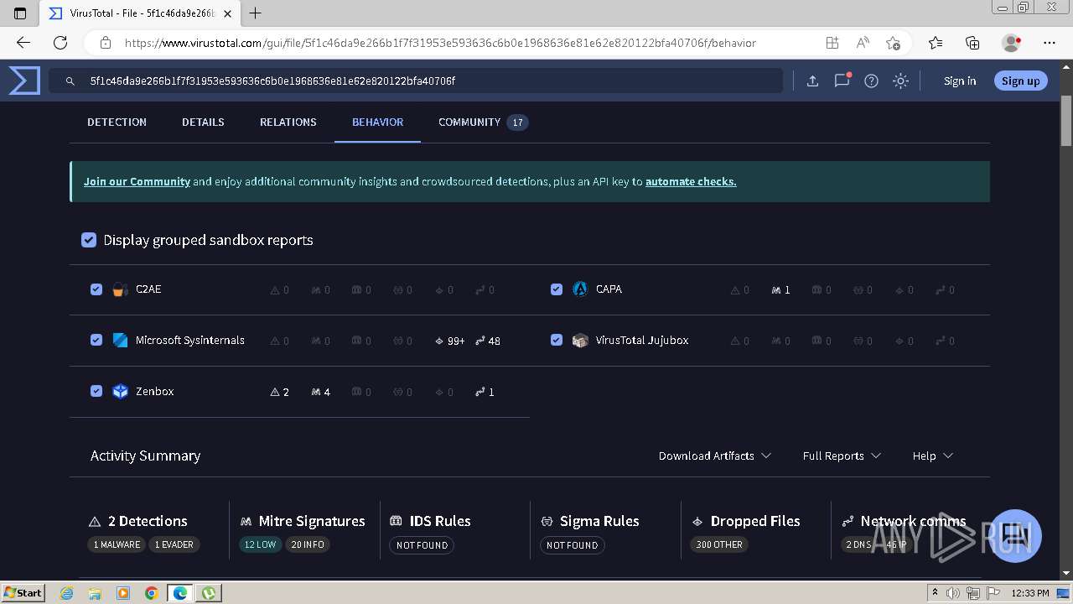Click the Sign up button
Viewport: 1073px width, 604px height.
[1020, 81]
